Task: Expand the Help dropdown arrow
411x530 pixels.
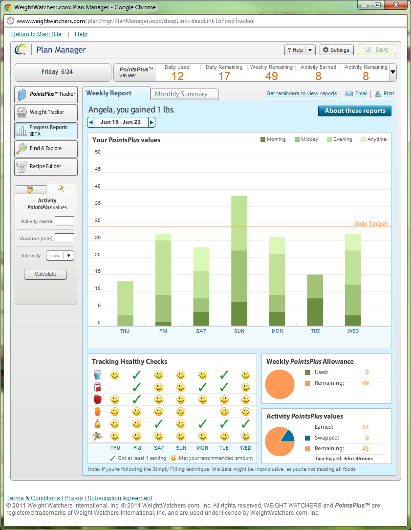Action: click(x=310, y=50)
